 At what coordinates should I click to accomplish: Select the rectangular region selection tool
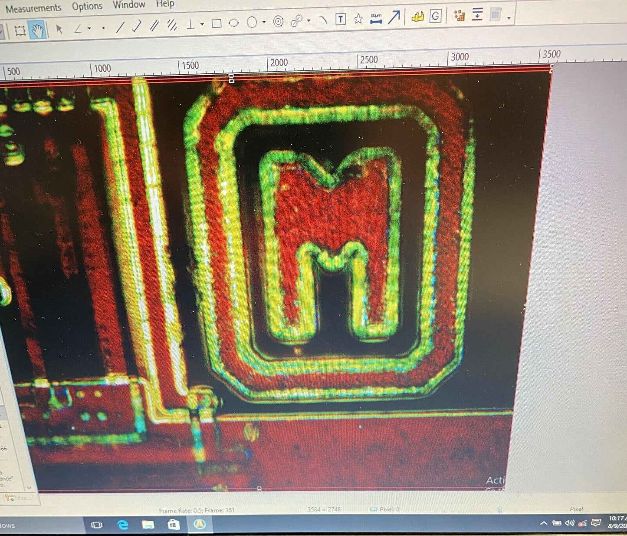coord(20,30)
